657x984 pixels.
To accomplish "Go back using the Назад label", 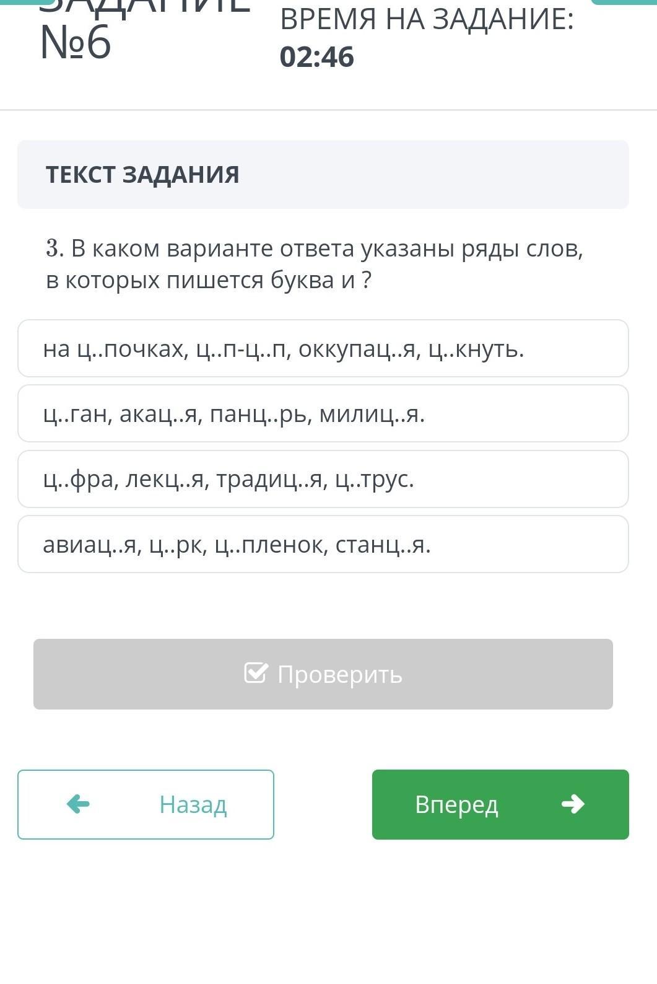I will (193, 804).
